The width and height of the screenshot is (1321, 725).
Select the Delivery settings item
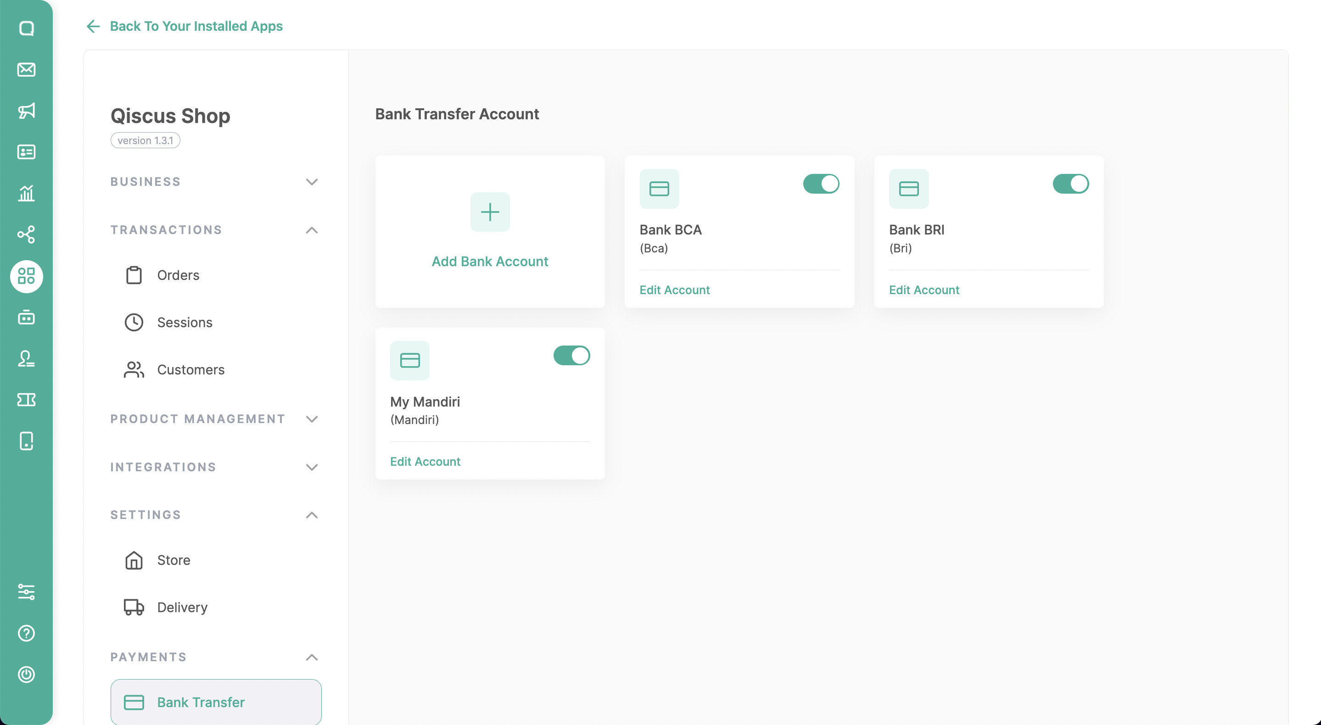(x=182, y=607)
